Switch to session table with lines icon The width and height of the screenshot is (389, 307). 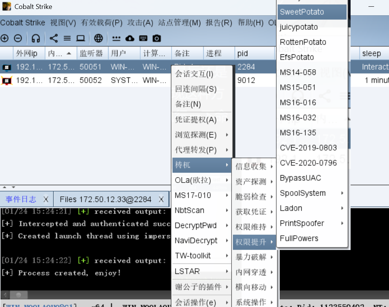tap(67, 38)
